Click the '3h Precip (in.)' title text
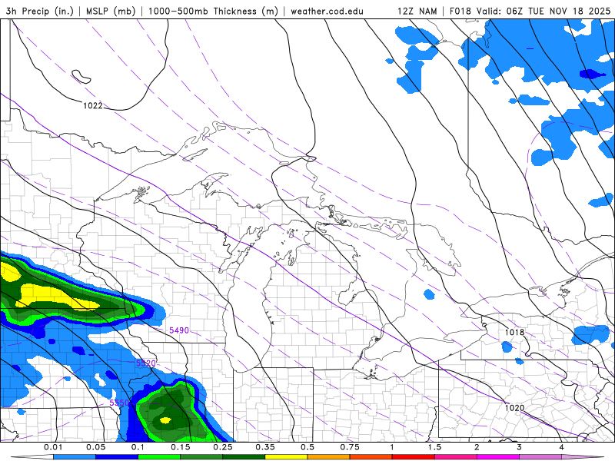 pyautogui.click(x=40, y=11)
